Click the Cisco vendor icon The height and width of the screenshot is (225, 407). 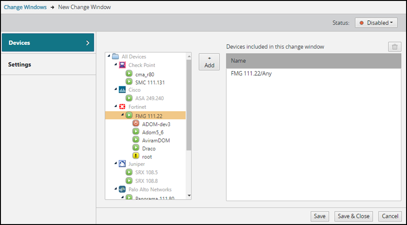[122, 90]
